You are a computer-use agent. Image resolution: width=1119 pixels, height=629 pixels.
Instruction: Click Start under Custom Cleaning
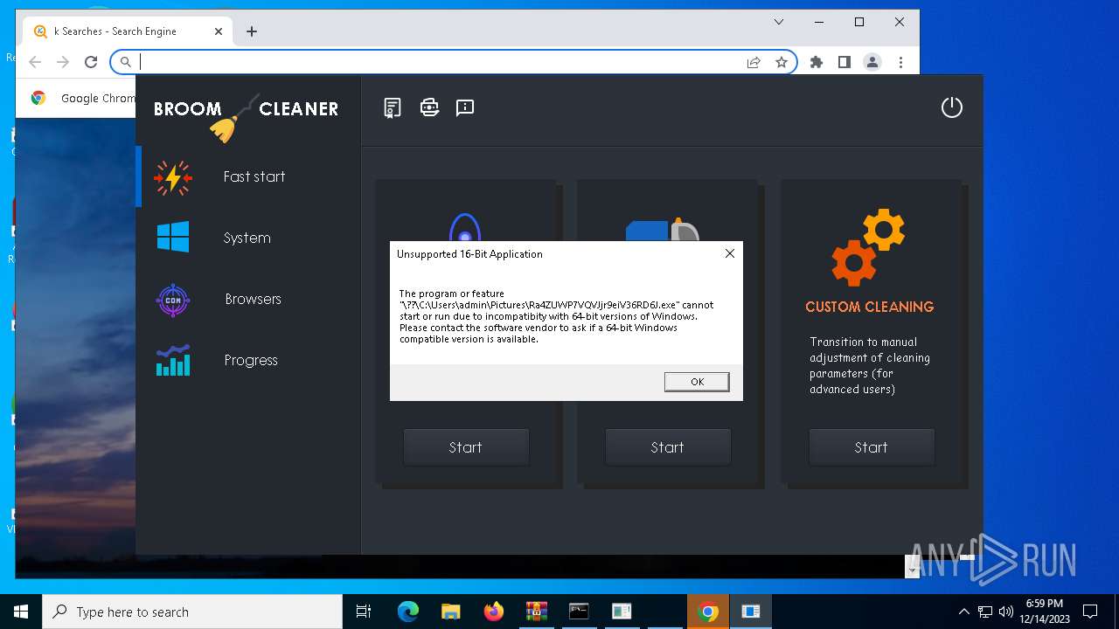click(872, 447)
